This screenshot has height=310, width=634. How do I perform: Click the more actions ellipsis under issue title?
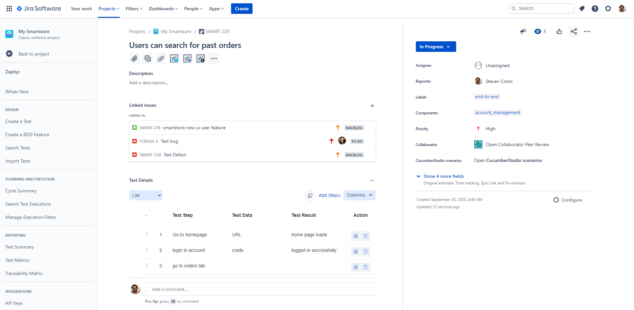pyautogui.click(x=214, y=58)
